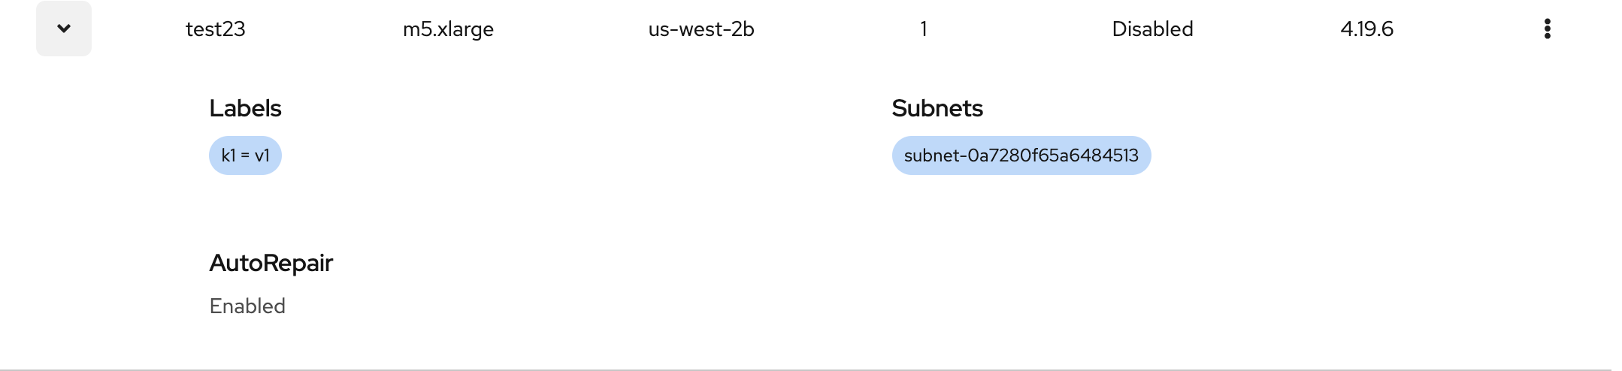Click the Enabled AutoRepair value
The width and height of the screenshot is (1622, 371).
247,306
